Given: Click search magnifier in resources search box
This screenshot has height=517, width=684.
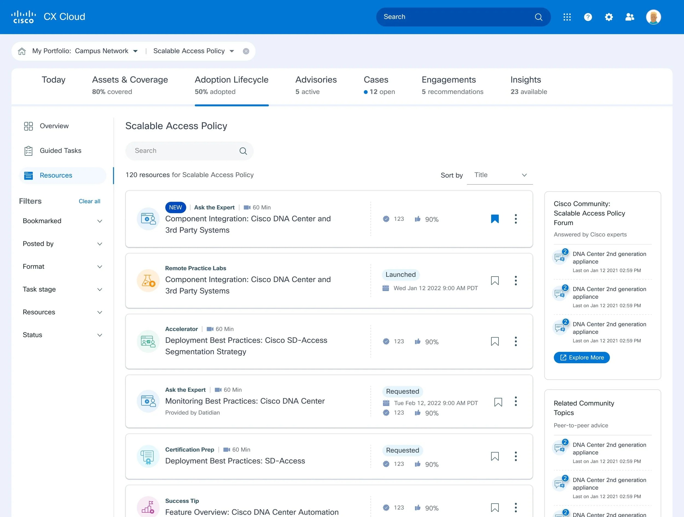Looking at the screenshot, I should click(x=243, y=151).
